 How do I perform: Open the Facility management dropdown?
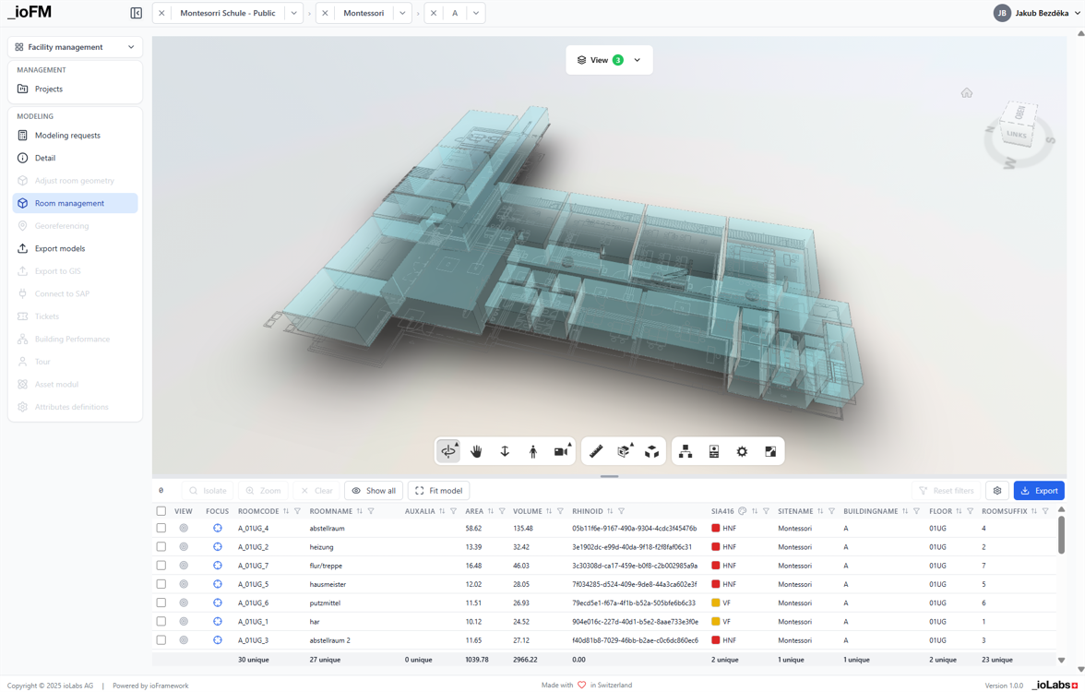tap(74, 46)
